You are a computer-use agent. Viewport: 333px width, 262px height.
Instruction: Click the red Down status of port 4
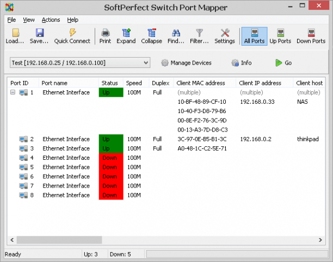tap(111, 158)
